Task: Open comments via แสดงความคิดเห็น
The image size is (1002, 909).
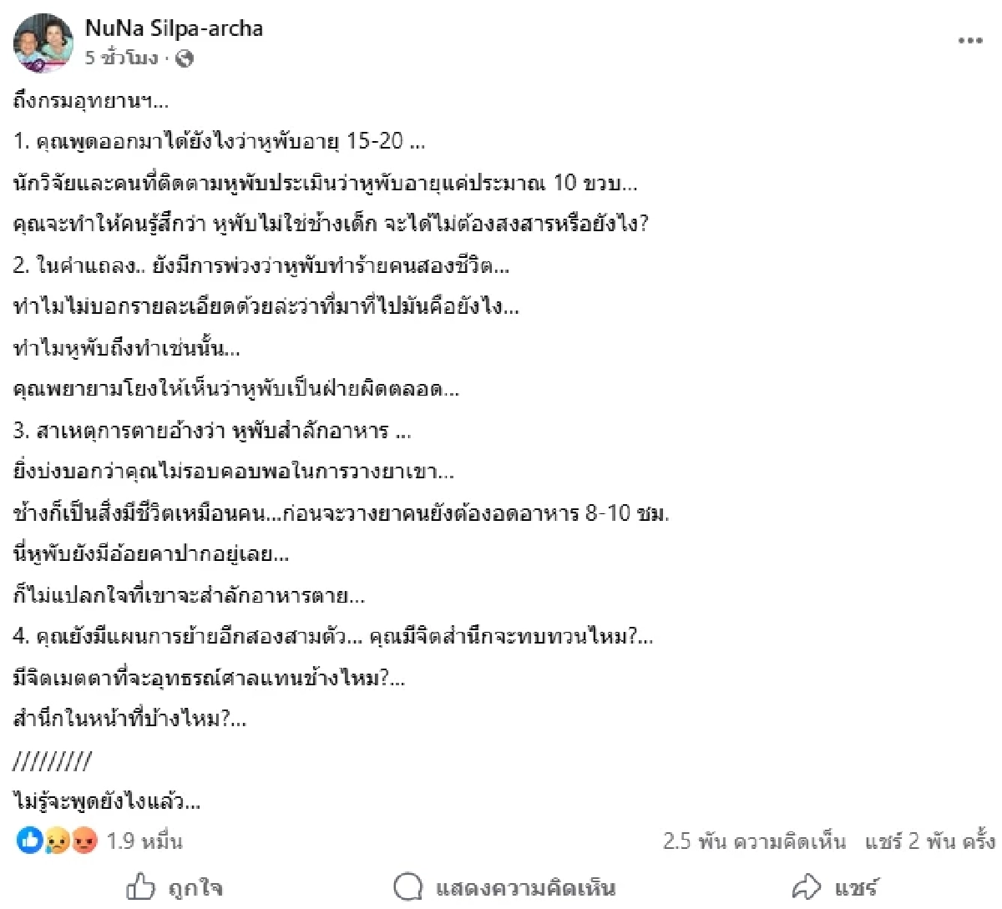Action: 524,889
